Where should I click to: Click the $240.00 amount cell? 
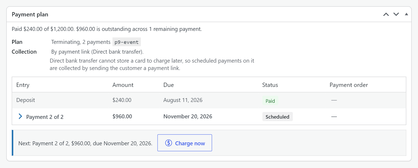[x=122, y=100]
